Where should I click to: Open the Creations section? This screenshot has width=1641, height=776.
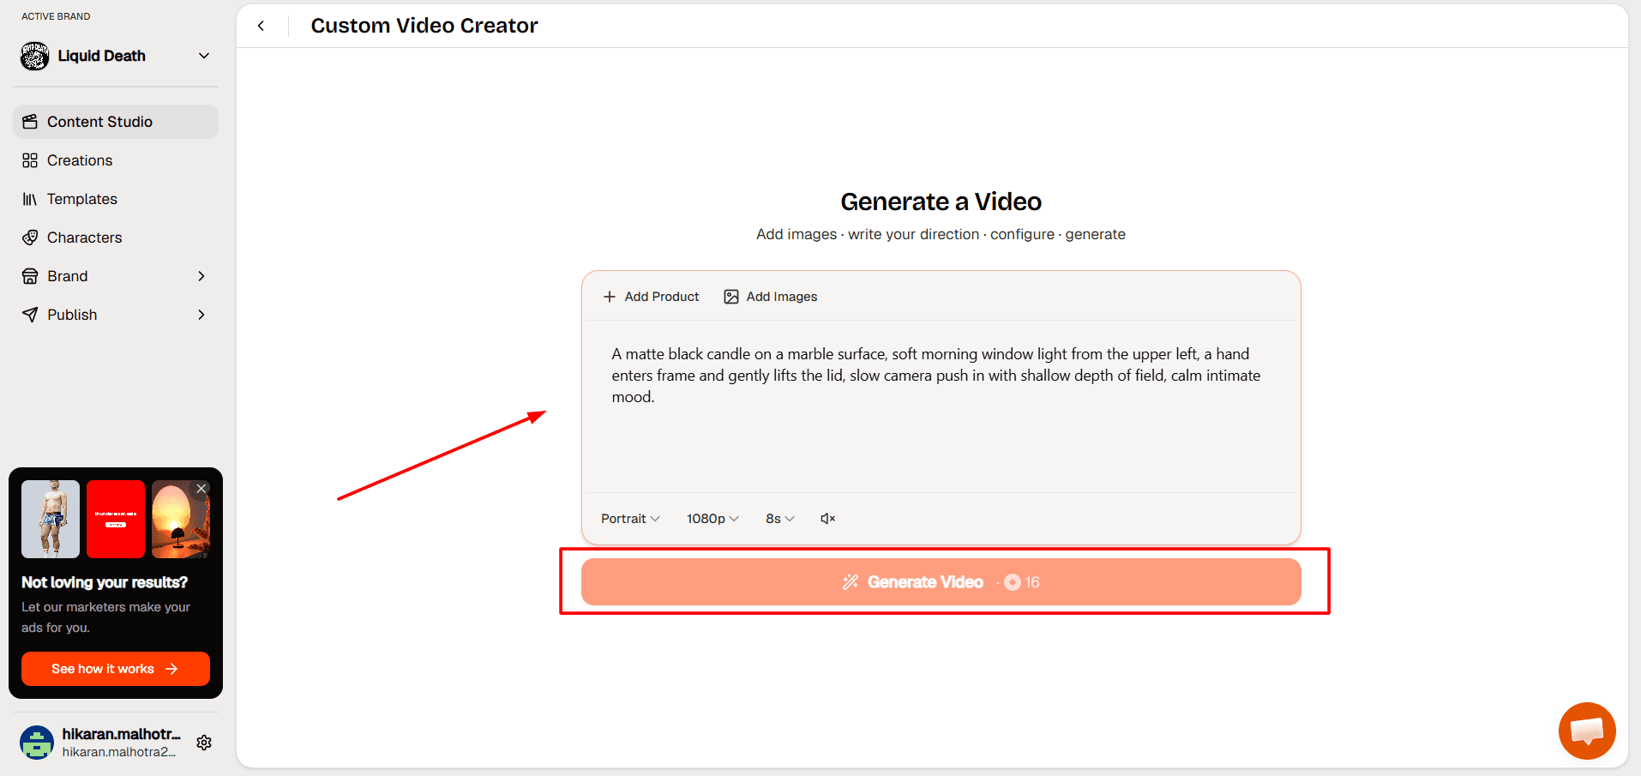click(x=116, y=160)
